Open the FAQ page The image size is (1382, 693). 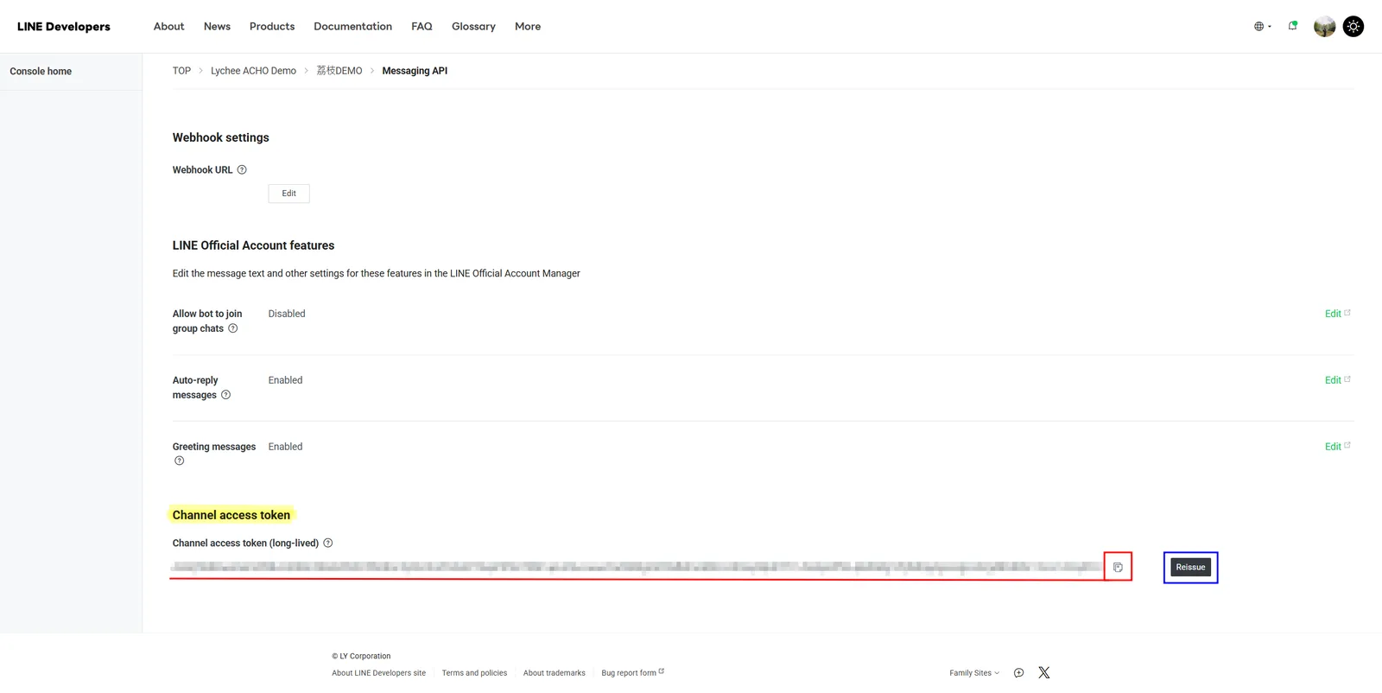click(422, 27)
